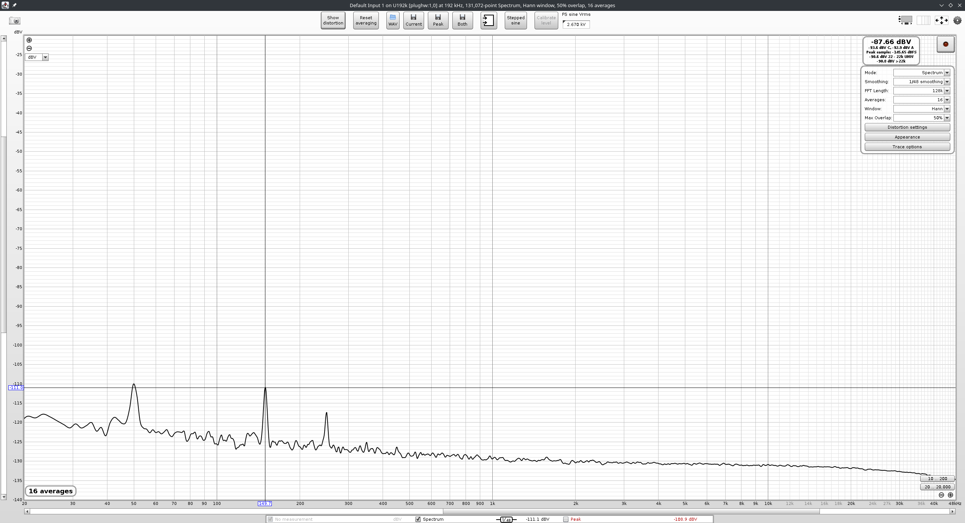Click vertical scrollbar up arrow
Screen dimensions: 965x523
point(4,38)
